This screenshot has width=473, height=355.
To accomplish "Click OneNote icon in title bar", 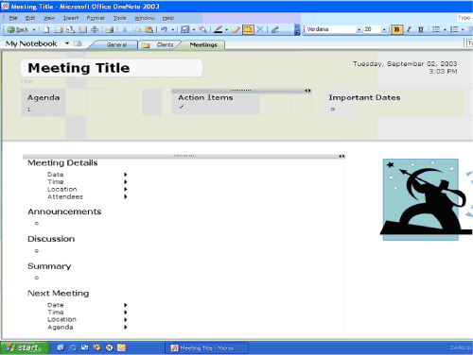I will (5, 6).
